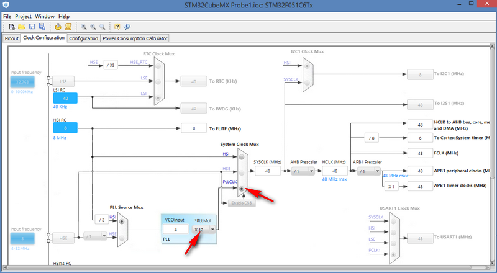Click the To FLITF (MHz) value box
This screenshot has width=497, height=273.
click(x=194, y=128)
